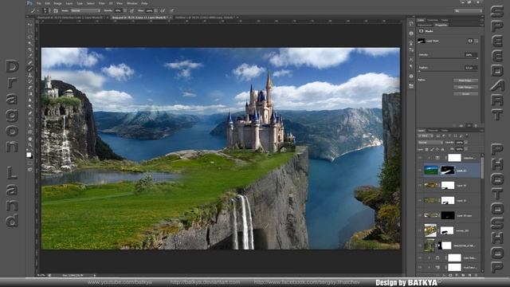Select the Brush tool in the toolbox
Screen dimensions: 510x287
pos(30,69)
